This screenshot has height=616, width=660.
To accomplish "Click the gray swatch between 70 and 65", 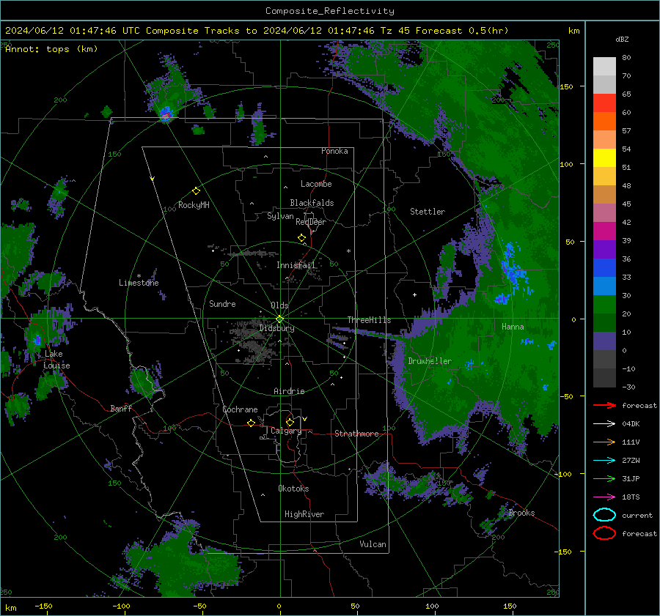I will click(x=604, y=85).
